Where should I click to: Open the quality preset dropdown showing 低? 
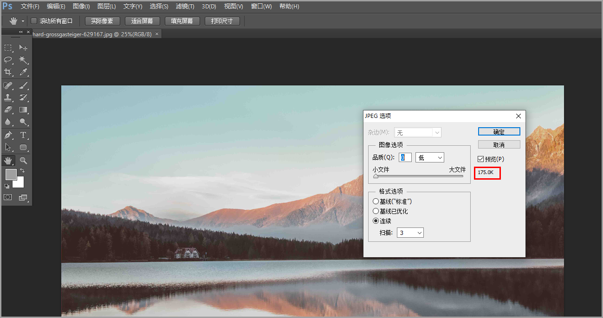pyautogui.click(x=430, y=158)
